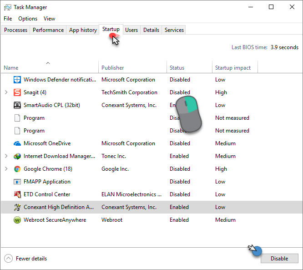303x270 pixels.
Task: Sort by the Publisher column header
Action: pos(132,67)
